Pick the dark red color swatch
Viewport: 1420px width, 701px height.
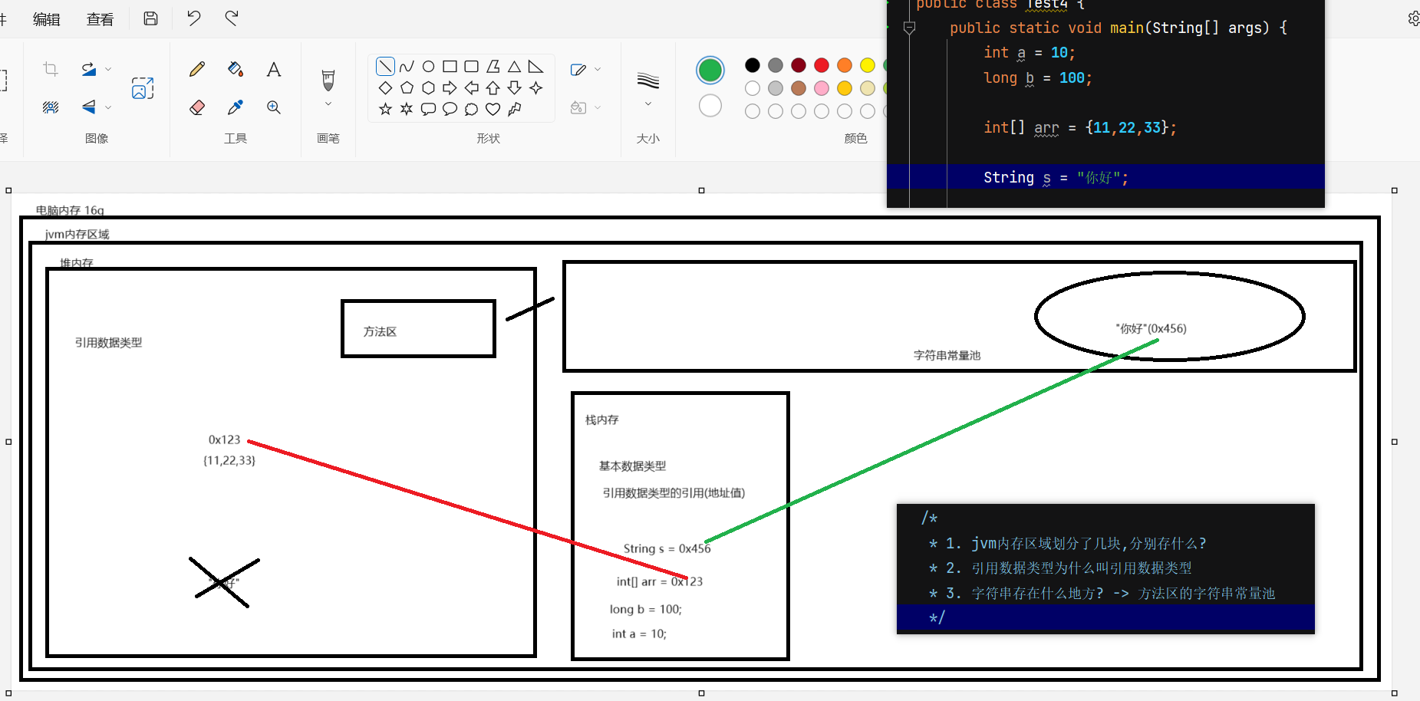coord(799,65)
